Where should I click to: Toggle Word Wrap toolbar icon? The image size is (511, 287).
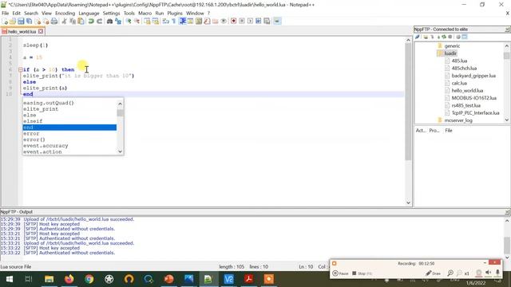165,22
